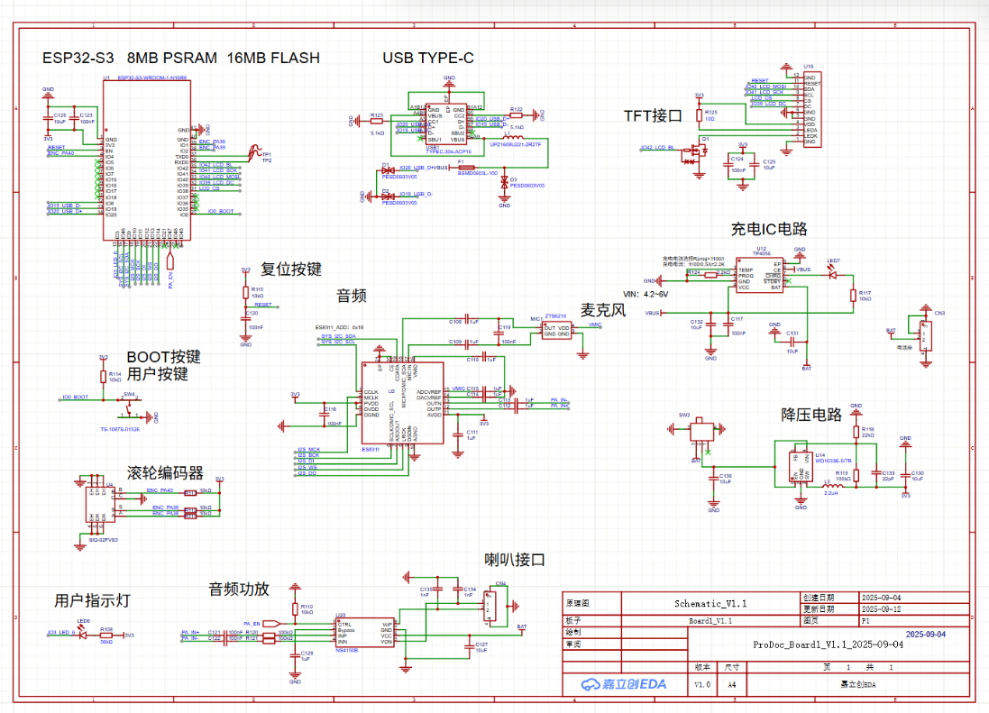
Task: Click the V1.0 version cell
Action: [x=702, y=685]
